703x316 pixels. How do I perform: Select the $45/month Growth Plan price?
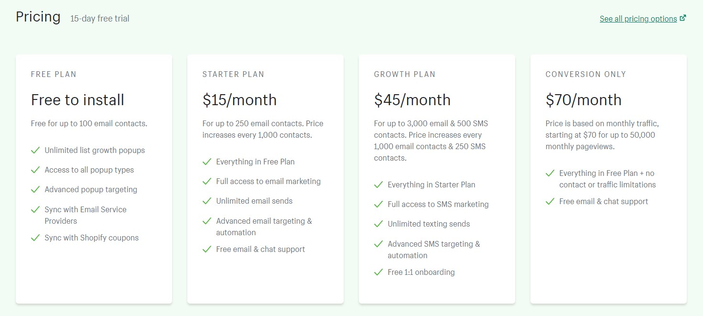[x=412, y=100]
